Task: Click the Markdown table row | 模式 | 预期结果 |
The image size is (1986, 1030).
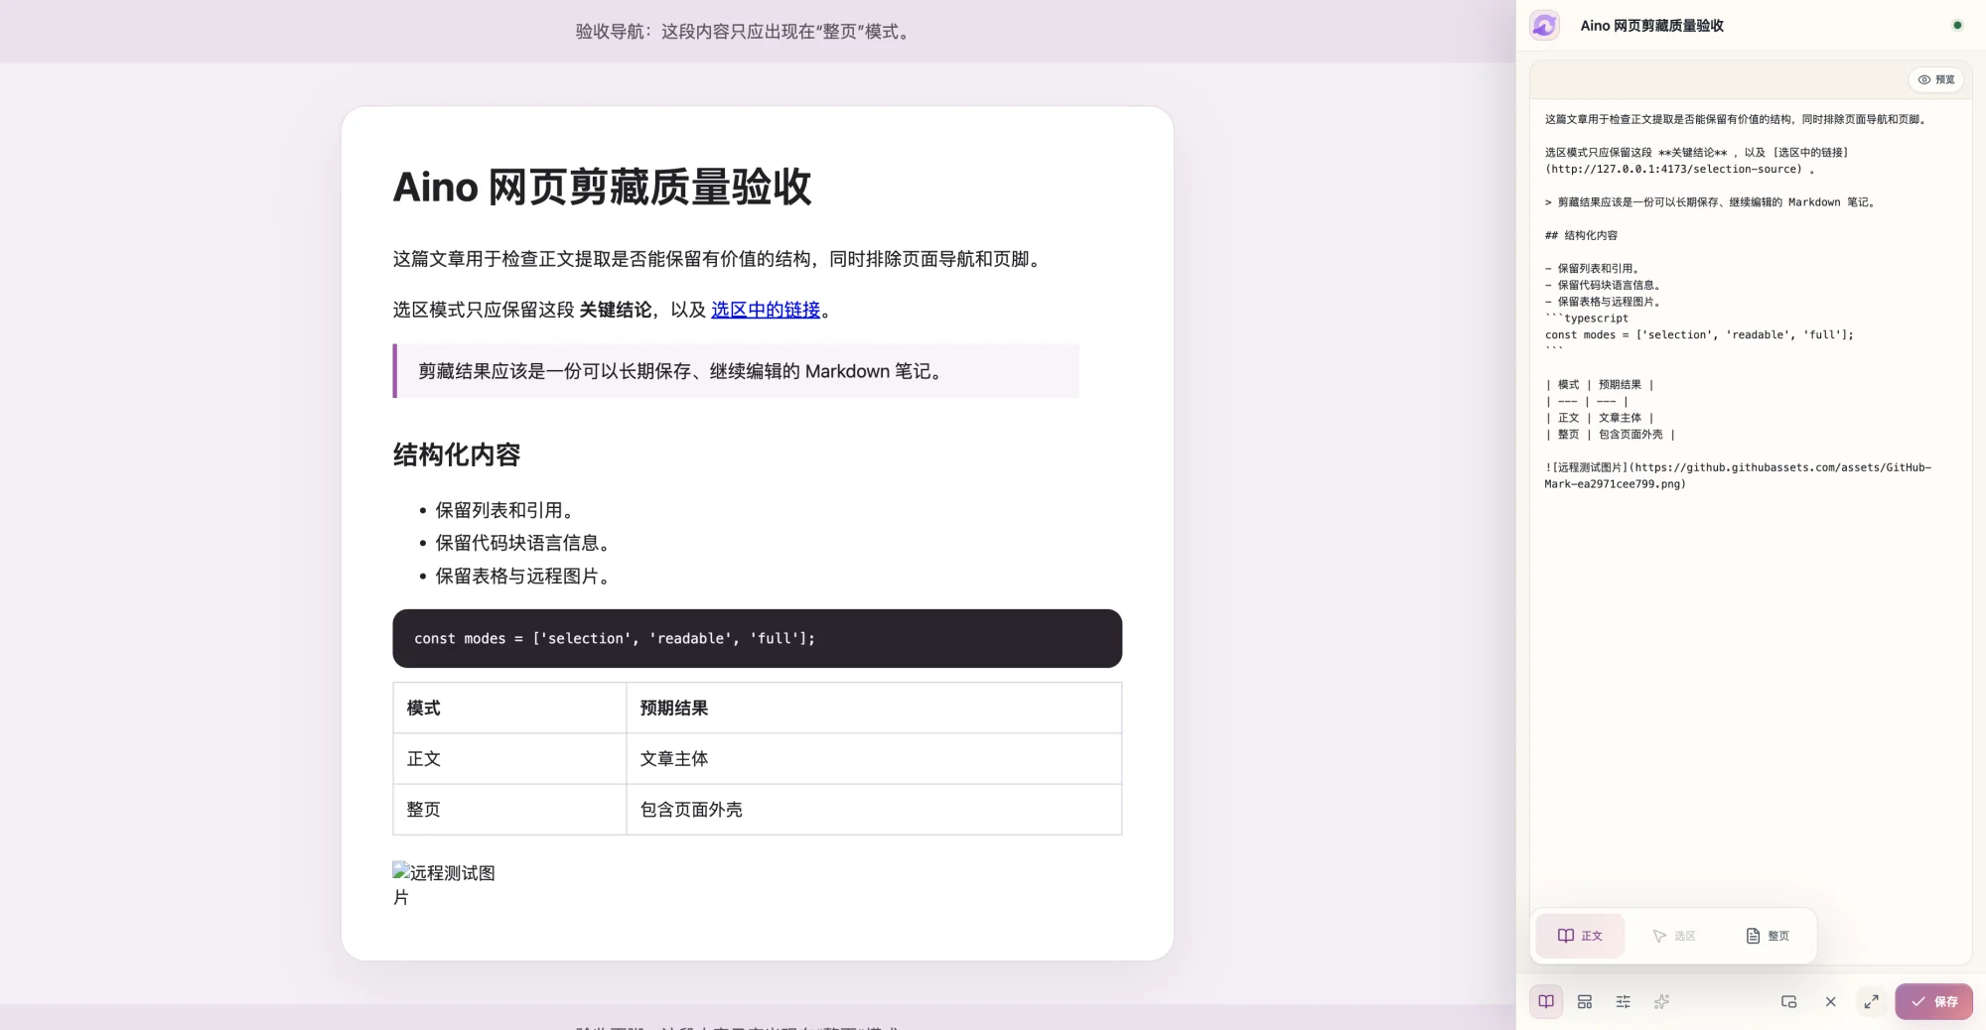Action: (1599, 385)
